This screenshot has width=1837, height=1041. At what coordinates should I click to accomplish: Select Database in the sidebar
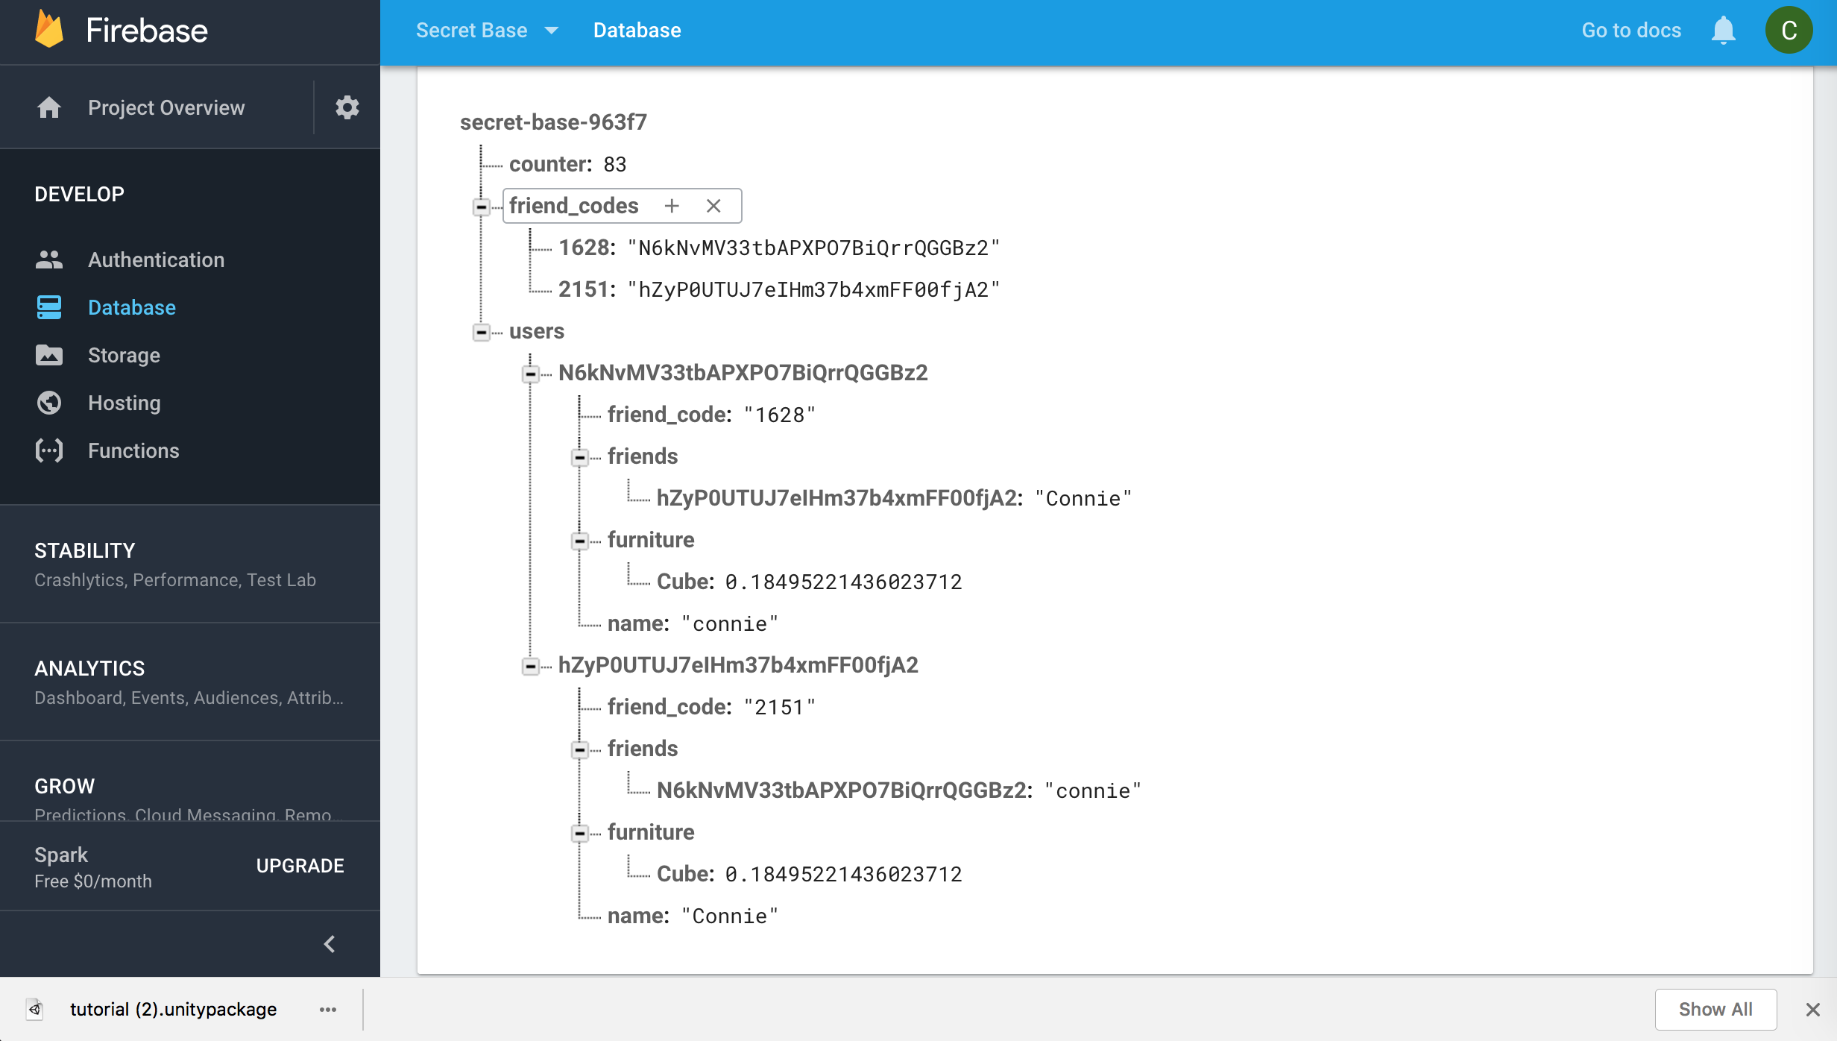pos(132,307)
